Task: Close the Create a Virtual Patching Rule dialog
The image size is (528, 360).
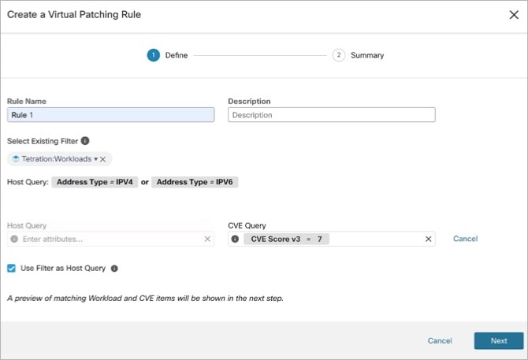Action: pos(514,14)
